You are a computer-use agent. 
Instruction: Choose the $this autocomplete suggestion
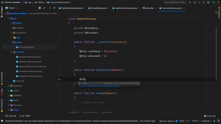point(109,83)
